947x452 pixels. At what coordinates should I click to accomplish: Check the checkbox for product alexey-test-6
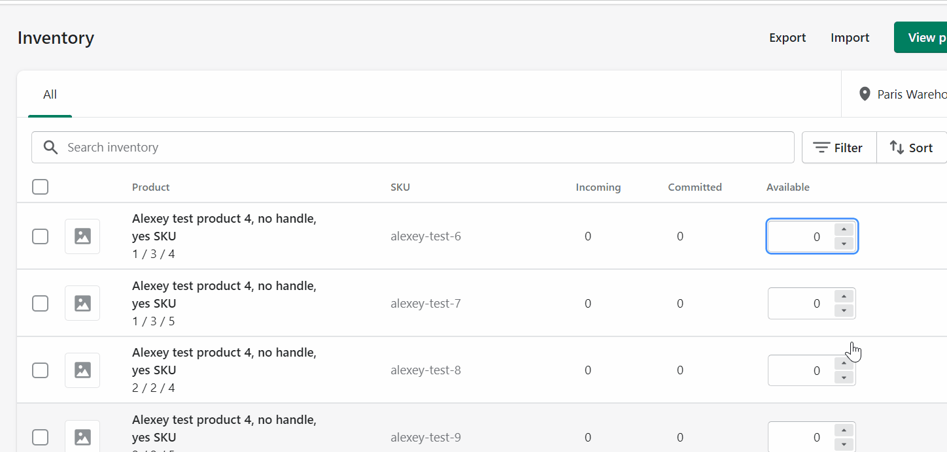(40, 236)
